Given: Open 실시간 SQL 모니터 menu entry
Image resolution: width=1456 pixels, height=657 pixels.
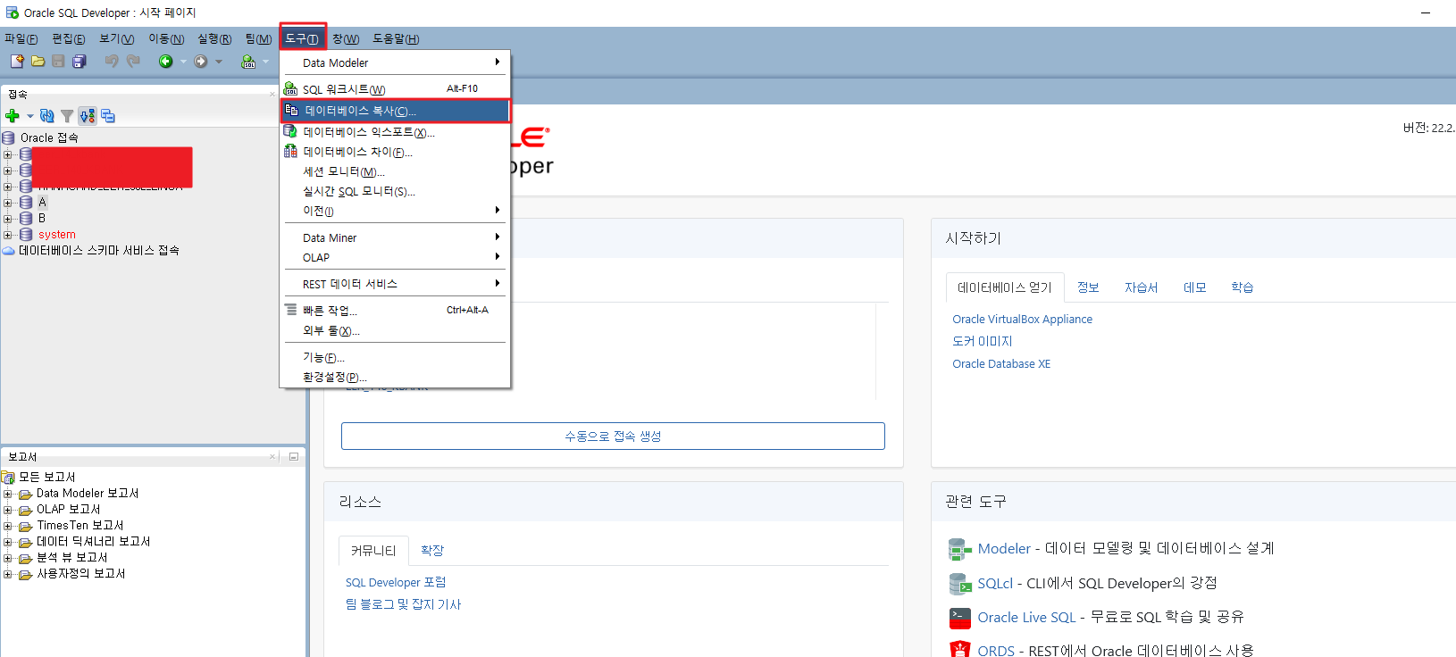Looking at the screenshot, I should point(395,191).
